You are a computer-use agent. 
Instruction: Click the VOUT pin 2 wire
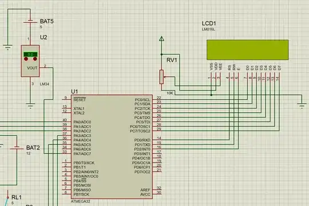[46, 68]
